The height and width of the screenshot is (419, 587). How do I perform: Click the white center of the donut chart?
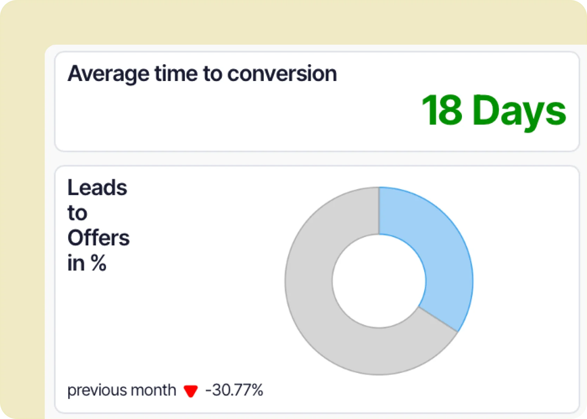379,281
